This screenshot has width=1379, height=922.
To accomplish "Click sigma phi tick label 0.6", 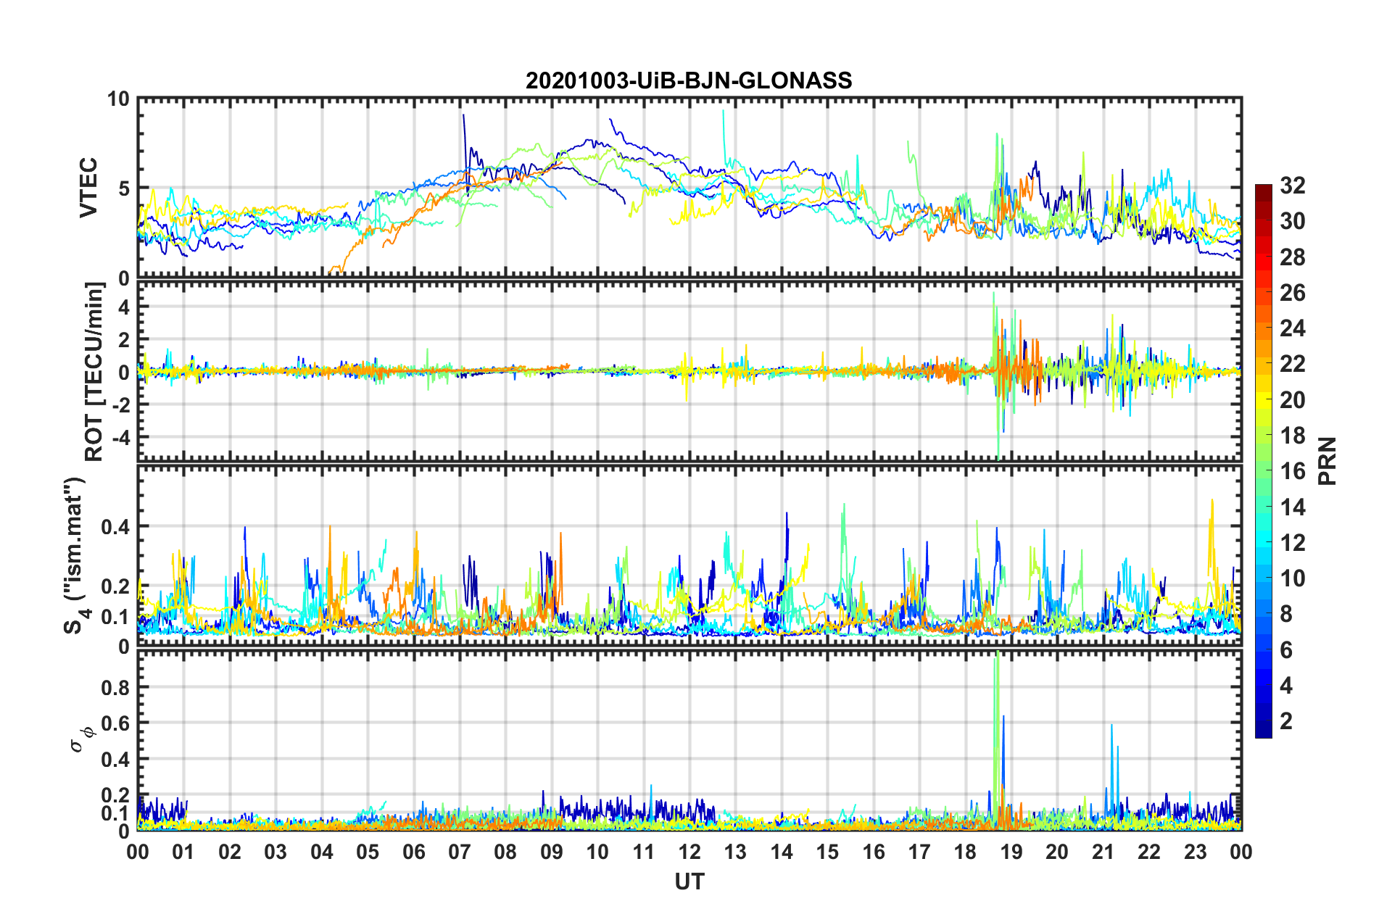I will click(x=115, y=723).
